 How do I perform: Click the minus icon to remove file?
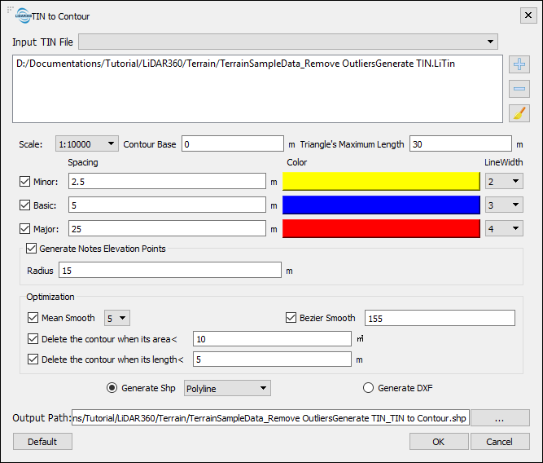pyautogui.click(x=519, y=89)
